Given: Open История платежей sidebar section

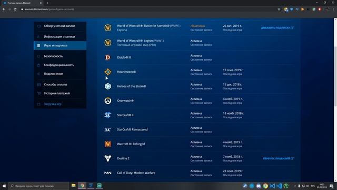Looking at the screenshot, I should tap(60, 93).
